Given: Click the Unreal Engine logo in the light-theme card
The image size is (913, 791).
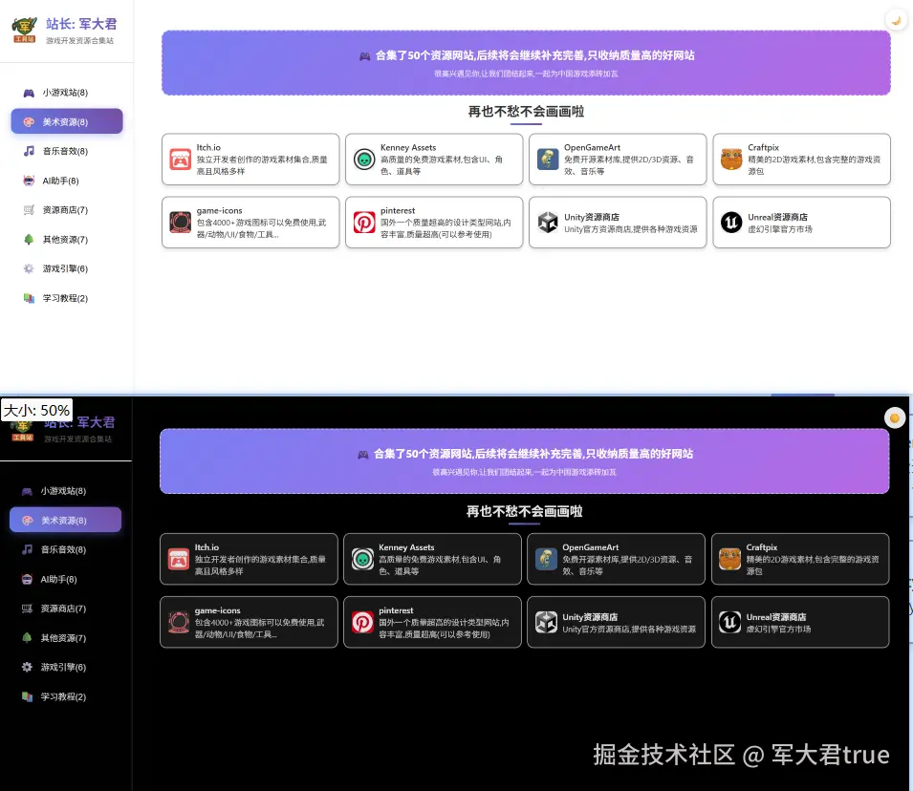Looking at the screenshot, I should 731,223.
